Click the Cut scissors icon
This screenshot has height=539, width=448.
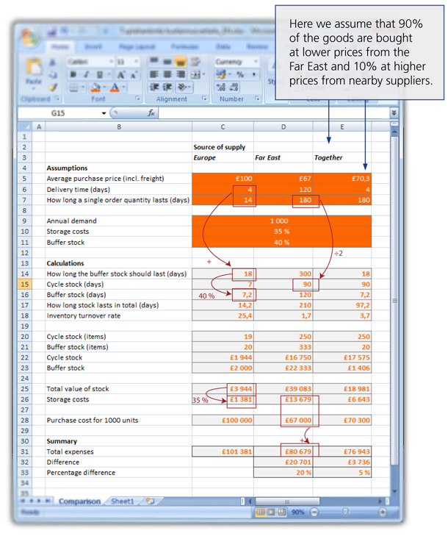(x=53, y=62)
